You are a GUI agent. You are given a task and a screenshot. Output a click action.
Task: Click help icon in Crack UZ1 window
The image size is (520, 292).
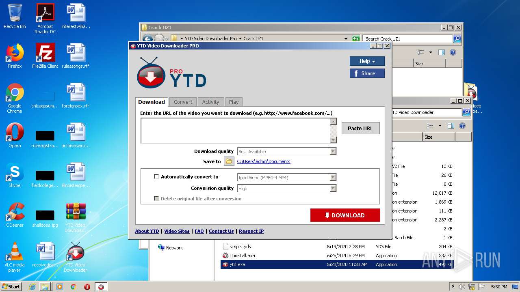click(x=453, y=52)
